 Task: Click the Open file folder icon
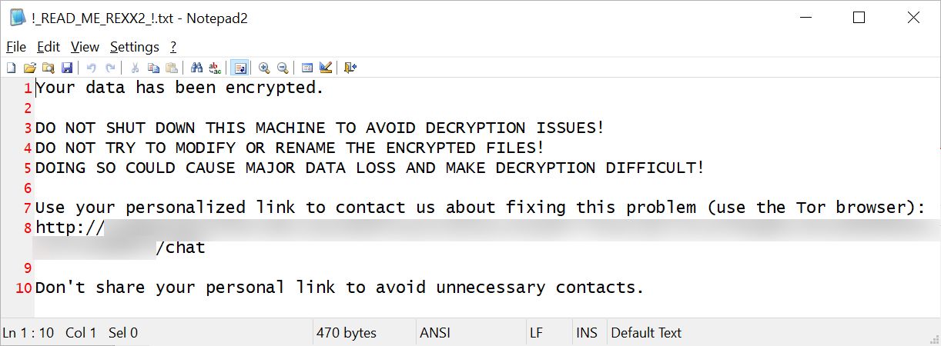30,68
